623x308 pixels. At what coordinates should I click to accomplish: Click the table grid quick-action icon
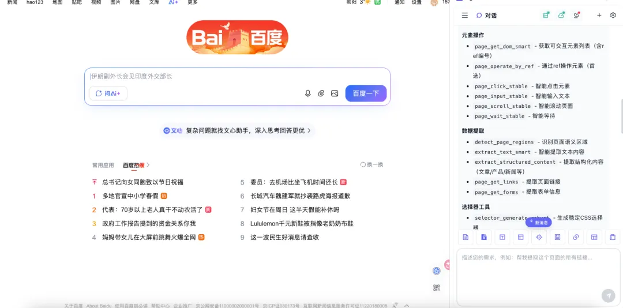594,237
